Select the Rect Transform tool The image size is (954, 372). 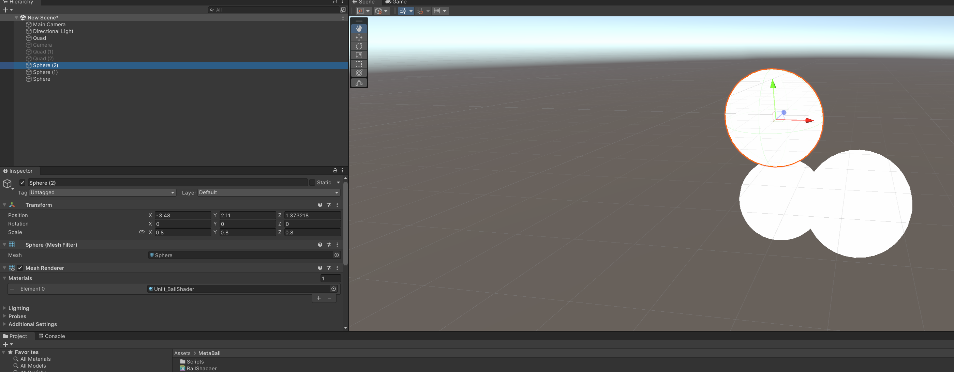point(358,64)
